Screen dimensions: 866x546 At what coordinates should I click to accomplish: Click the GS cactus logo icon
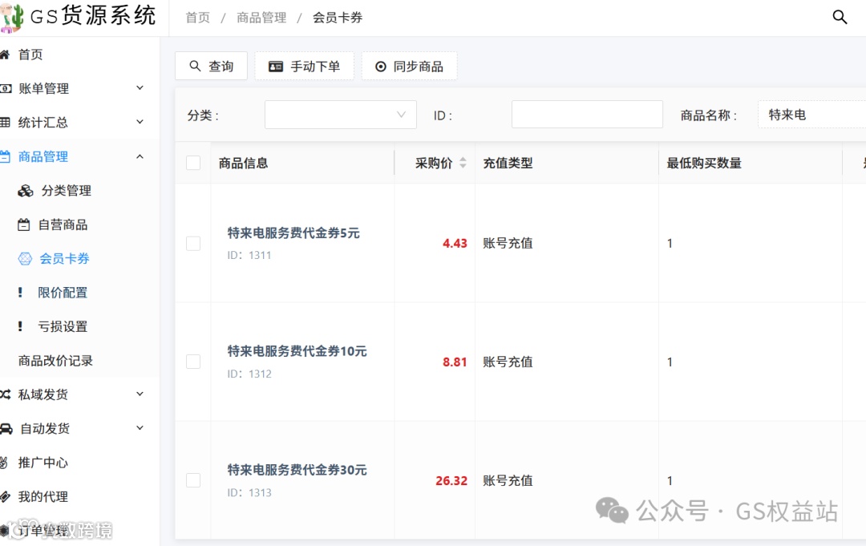pos(12,18)
